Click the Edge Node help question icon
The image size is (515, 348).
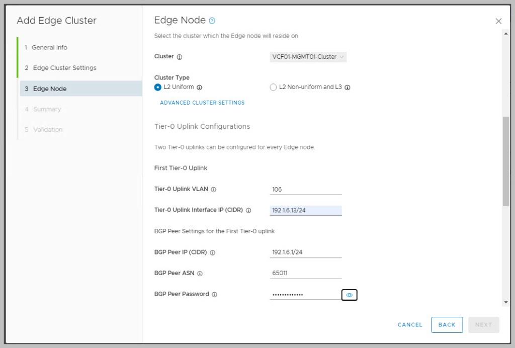pos(212,21)
